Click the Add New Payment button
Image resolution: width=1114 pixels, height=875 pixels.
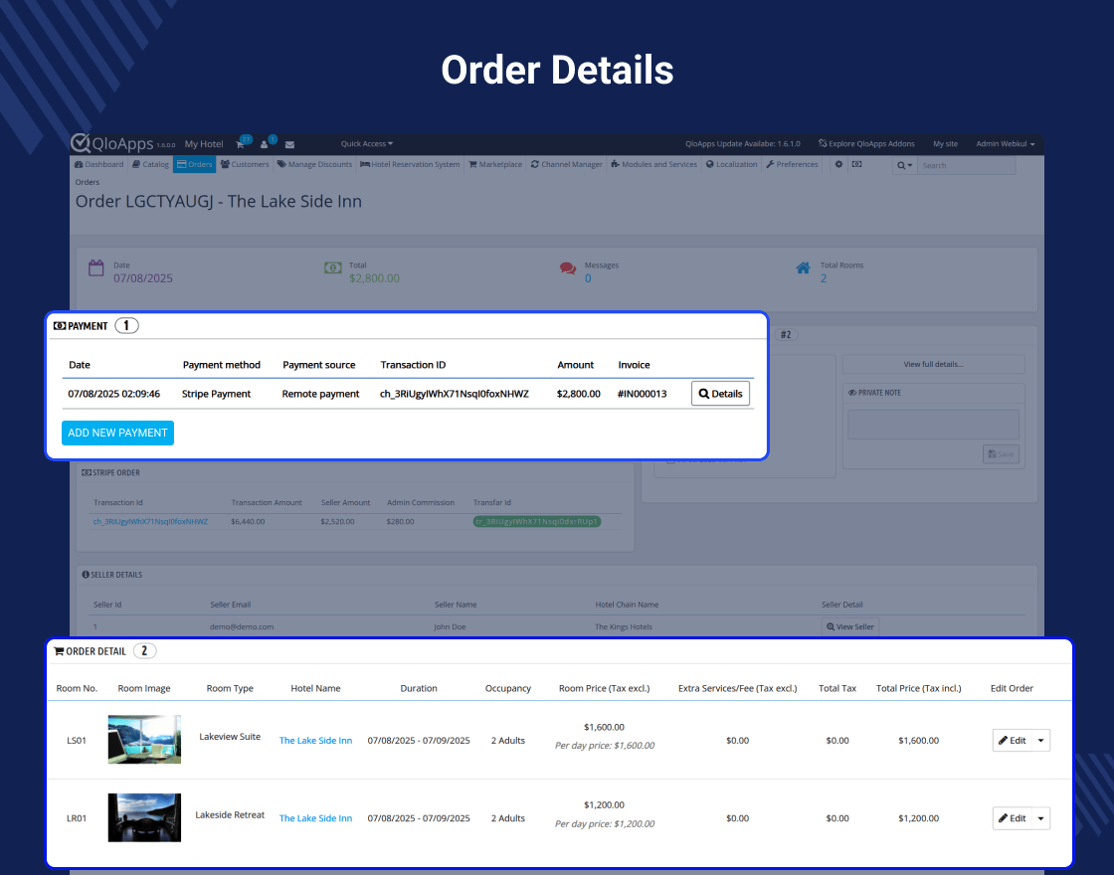click(x=118, y=434)
